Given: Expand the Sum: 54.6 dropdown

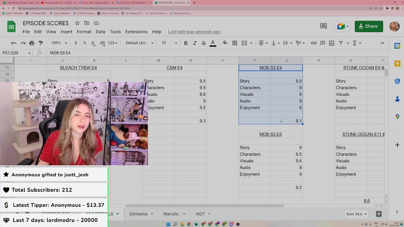Looking at the screenshot, I should pos(357,214).
